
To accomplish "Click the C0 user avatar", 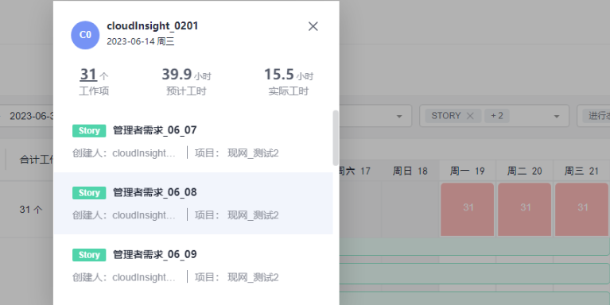I will (x=85, y=35).
